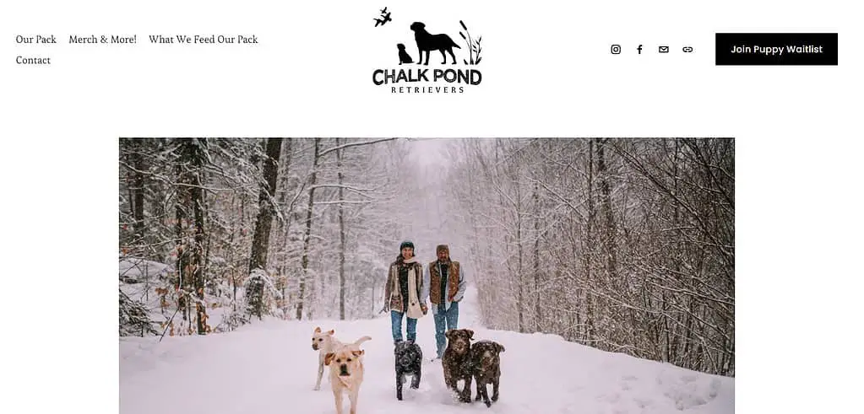
Task: Open the Facebook page icon
Action: [639, 50]
